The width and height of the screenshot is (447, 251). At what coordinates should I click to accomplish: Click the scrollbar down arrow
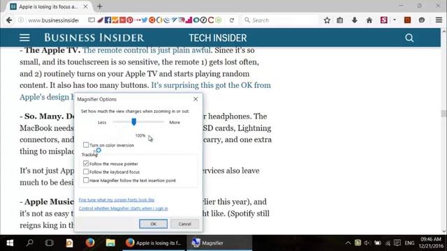[444, 231]
